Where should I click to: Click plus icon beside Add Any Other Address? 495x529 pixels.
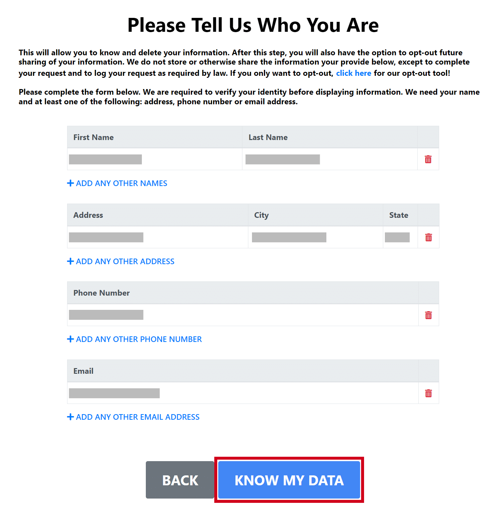click(70, 261)
